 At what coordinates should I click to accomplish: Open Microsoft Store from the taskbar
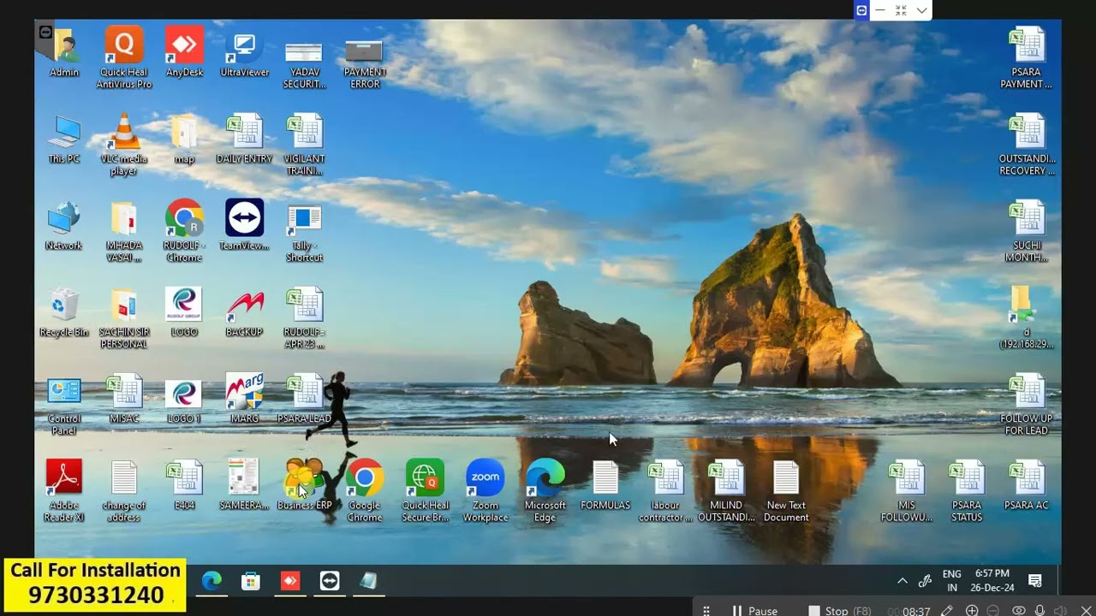(251, 581)
